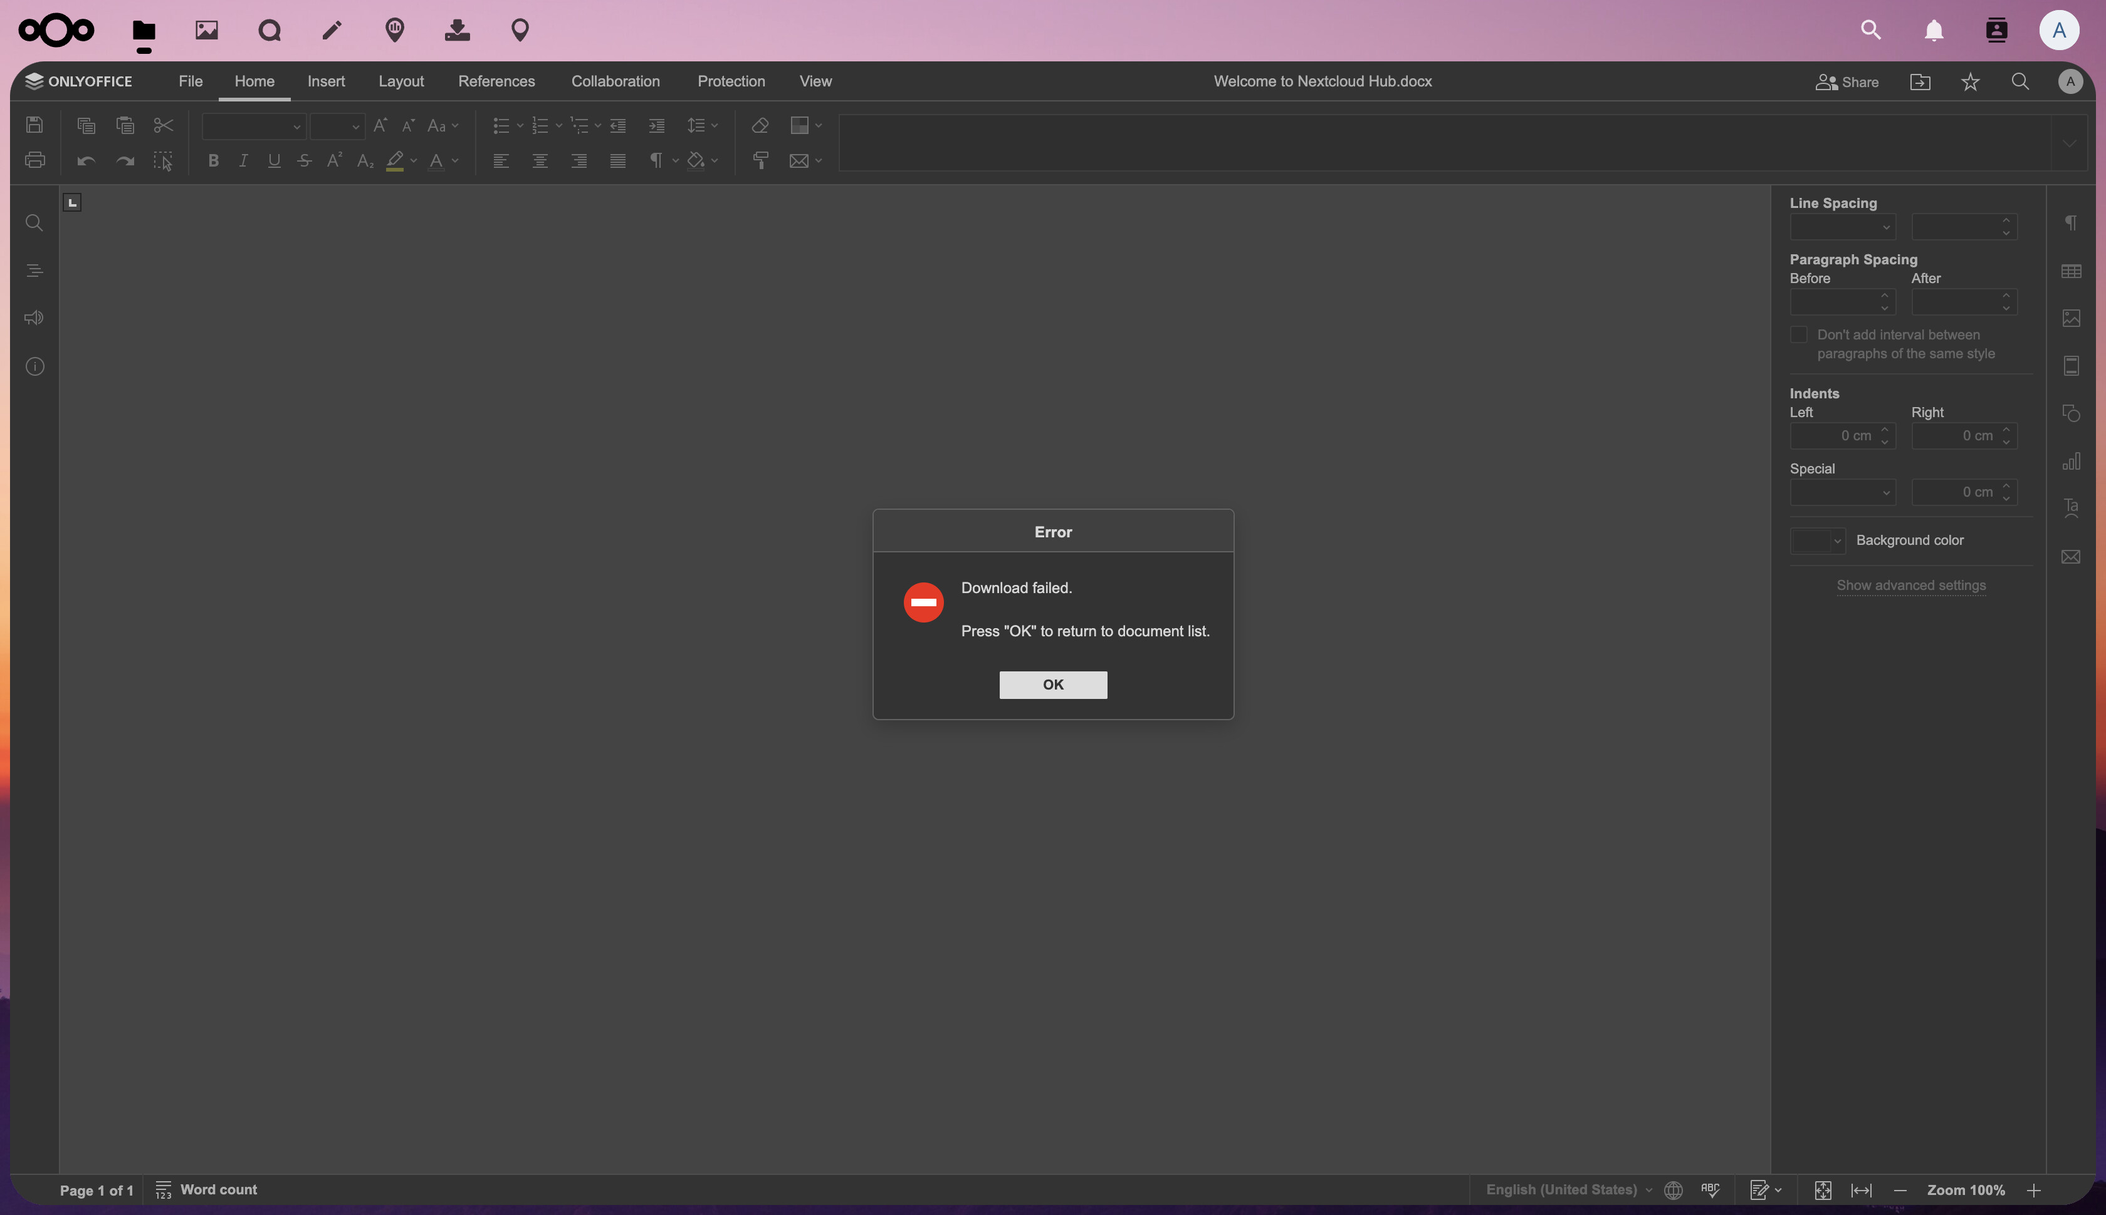Viewport: 2106px width, 1215px height.
Task: Open the font name combo box
Action: pos(253,126)
